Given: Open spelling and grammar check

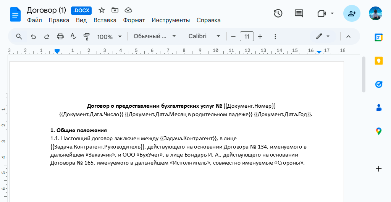Looking at the screenshot, I should click(73, 37).
